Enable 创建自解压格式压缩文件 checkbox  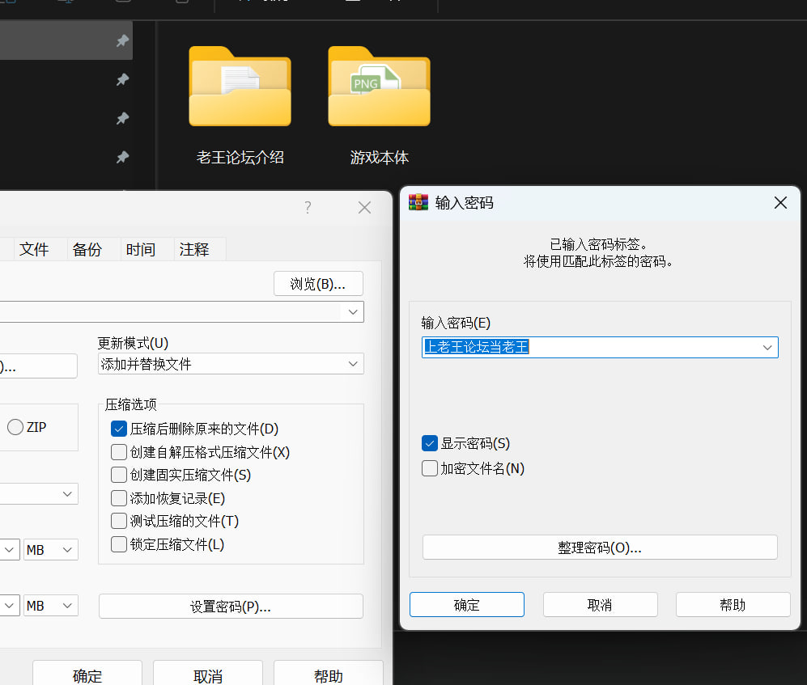tap(119, 452)
